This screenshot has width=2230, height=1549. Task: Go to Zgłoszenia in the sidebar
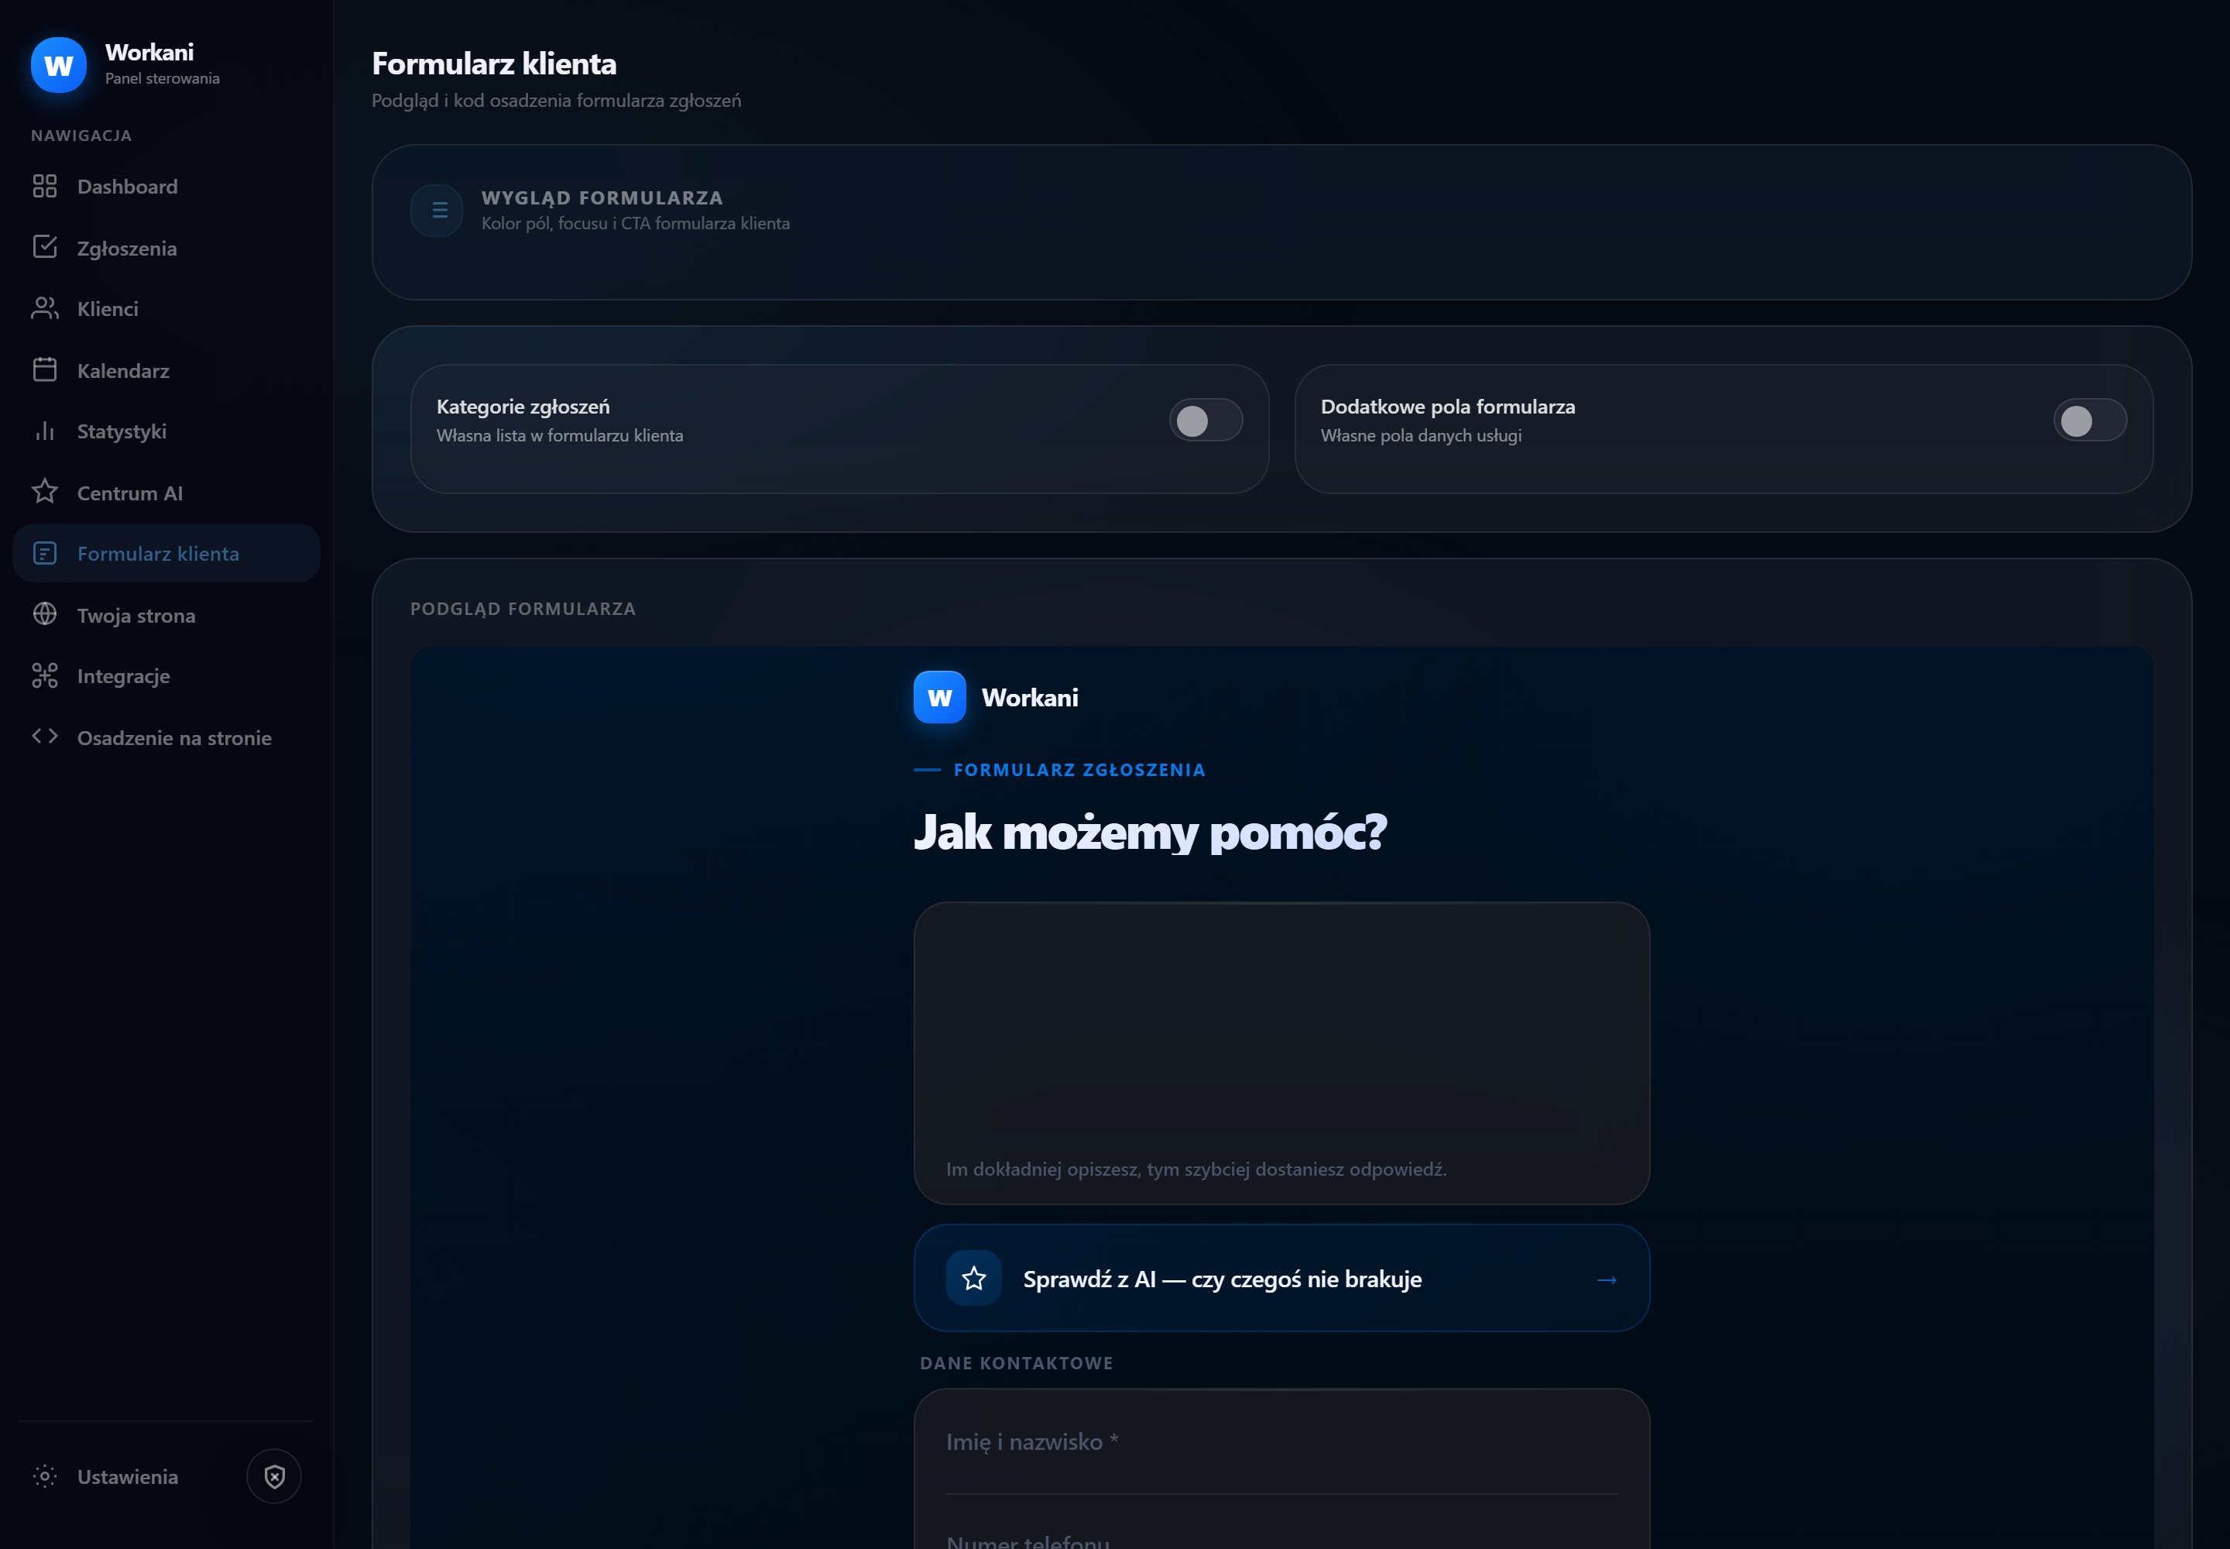166,248
